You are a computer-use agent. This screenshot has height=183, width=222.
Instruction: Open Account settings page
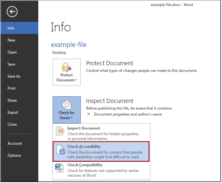[15, 143]
